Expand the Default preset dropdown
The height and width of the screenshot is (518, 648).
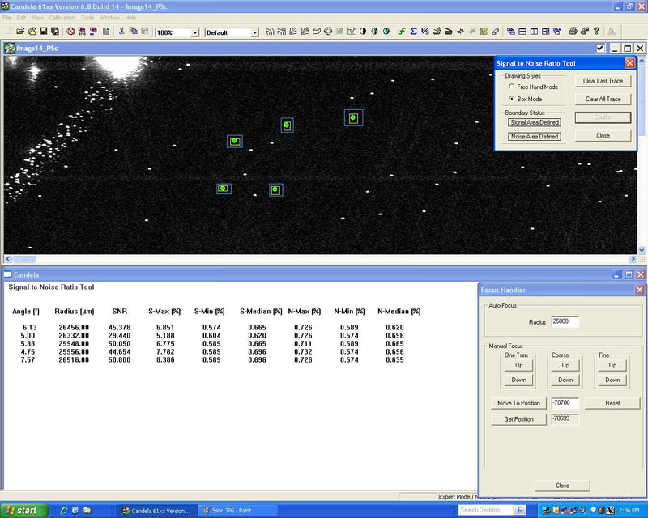click(x=254, y=32)
